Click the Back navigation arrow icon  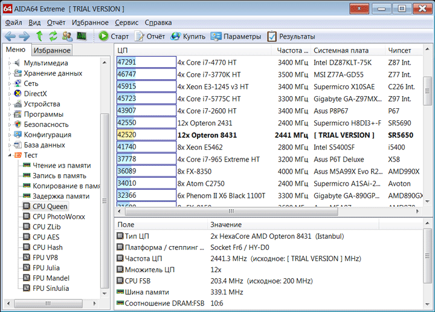pyautogui.click(x=10, y=36)
